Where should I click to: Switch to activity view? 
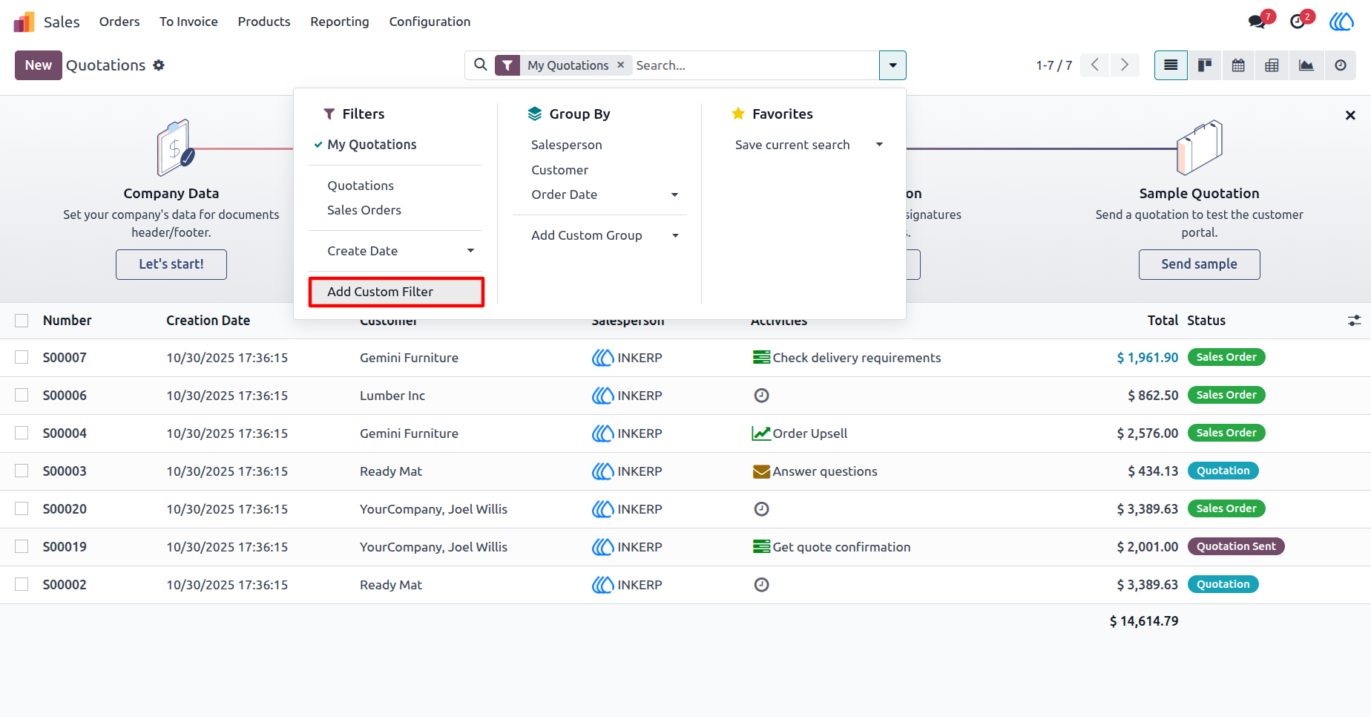click(1341, 65)
